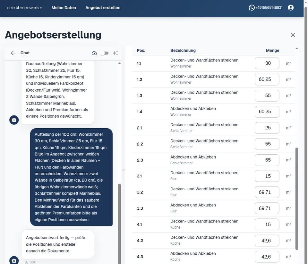Click Abdecken und Abkleben in row 2.3
The width and height of the screenshot is (308, 264).
[193, 157]
